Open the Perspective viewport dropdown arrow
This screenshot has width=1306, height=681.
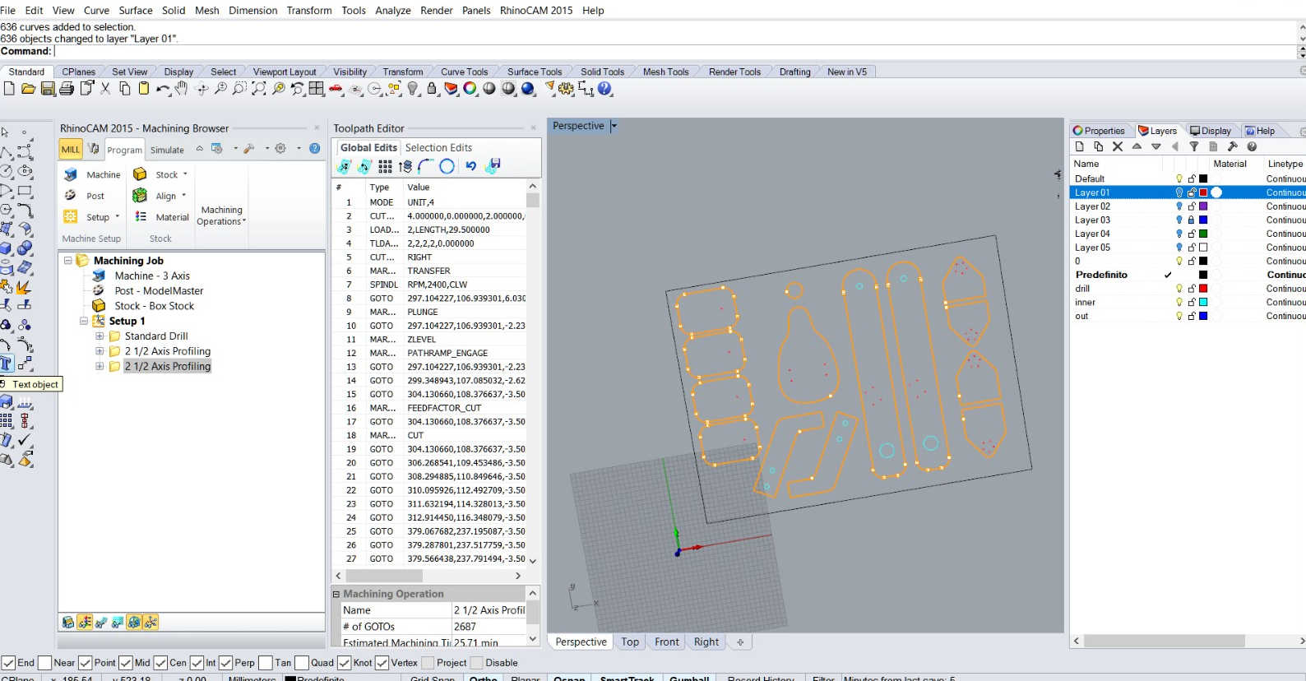pos(614,127)
